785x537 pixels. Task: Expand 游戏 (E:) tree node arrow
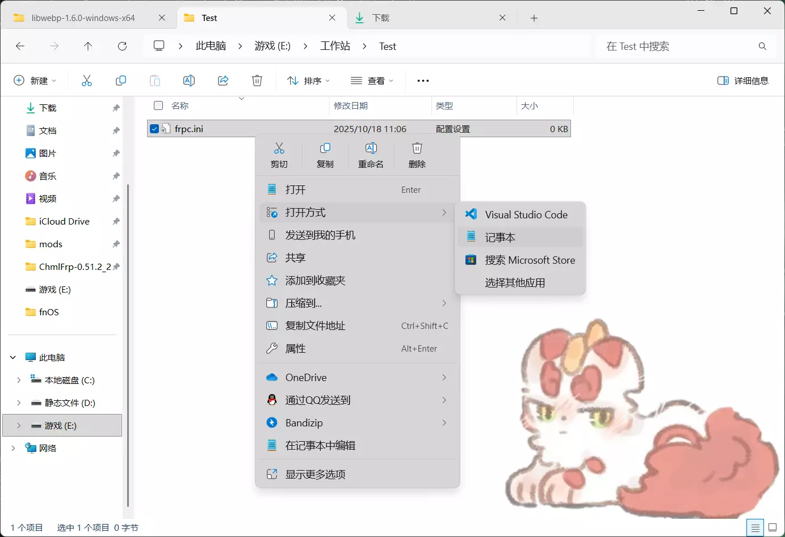pos(19,425)
